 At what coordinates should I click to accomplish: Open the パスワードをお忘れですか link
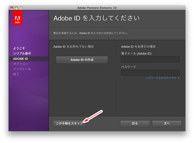tap(161, 78)
